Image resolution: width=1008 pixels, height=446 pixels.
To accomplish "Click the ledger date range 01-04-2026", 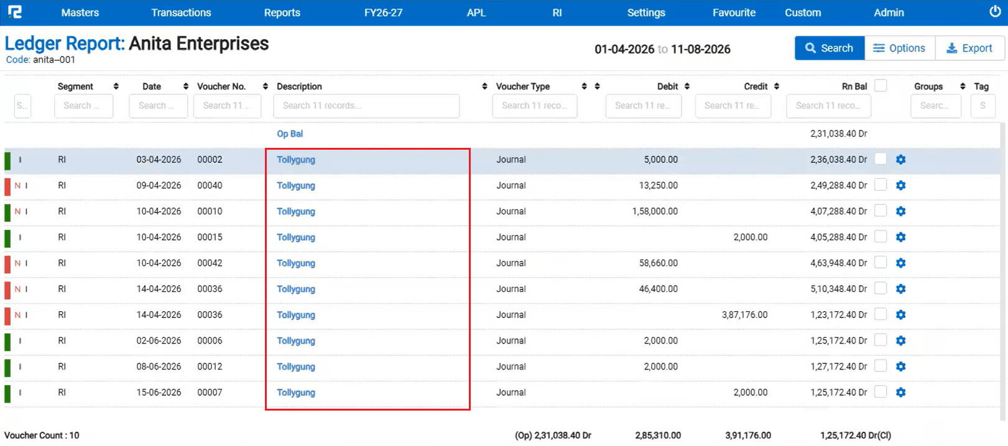I will 624,49.
